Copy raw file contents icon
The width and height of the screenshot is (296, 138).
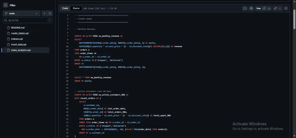tap(264, 8)
